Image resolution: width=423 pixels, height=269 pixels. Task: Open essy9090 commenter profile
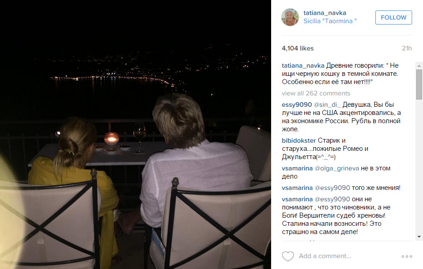point(297,105)
